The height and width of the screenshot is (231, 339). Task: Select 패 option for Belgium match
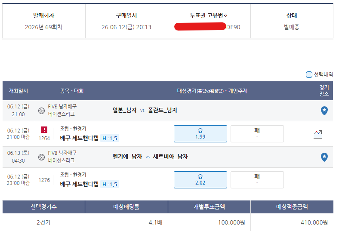(x=257, y=180)
